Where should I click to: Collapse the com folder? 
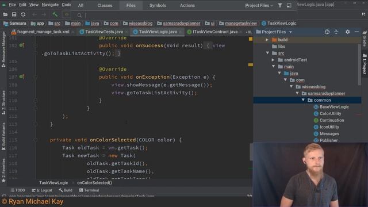pos(285,80)
